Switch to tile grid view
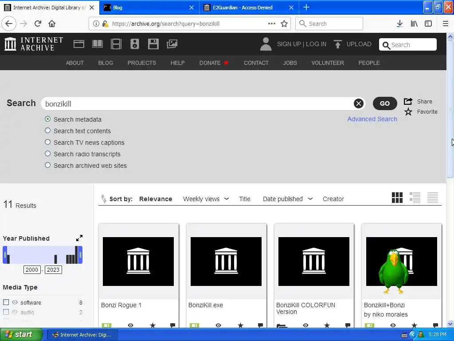 pos(397,198)
